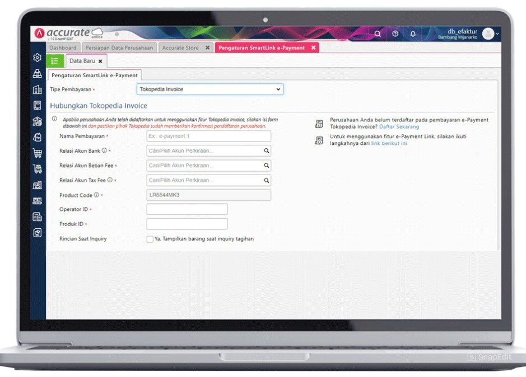
Task: Focus the Relasi Akun Tax Fee field
Action: pyautogui.click(x=208, y=180)
